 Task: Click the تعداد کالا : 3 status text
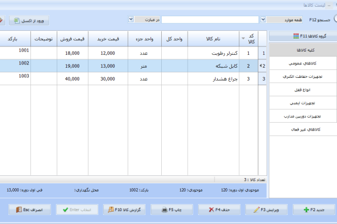tap(254, 180)
